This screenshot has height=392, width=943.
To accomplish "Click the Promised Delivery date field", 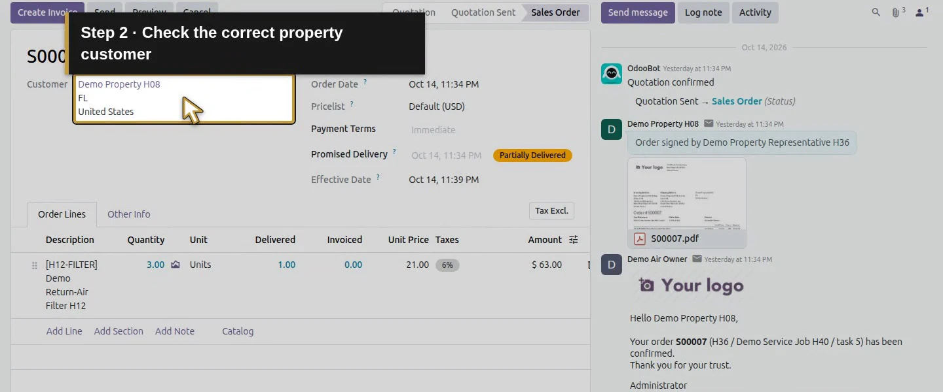I will 447,155.
